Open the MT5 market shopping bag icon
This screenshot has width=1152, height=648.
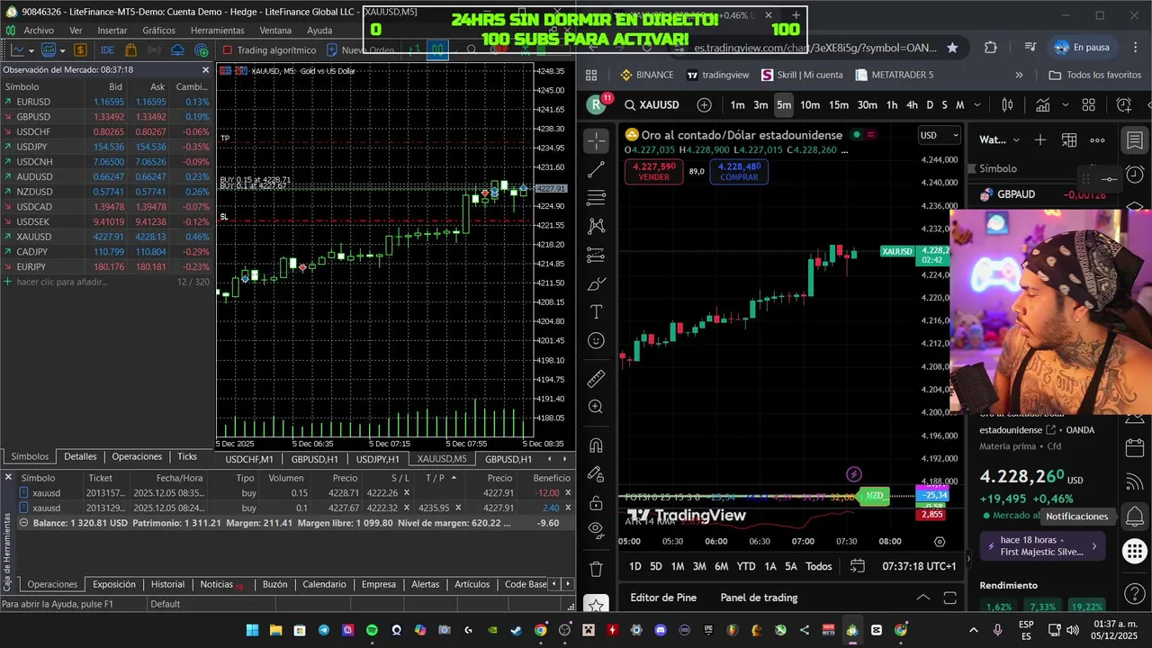pyautogui.click(x=131, y=50)
